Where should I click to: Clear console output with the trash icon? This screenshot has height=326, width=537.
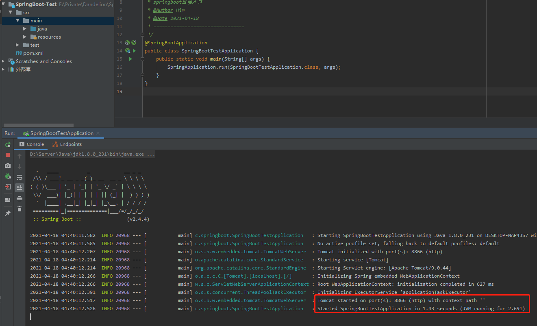pyautogui.click(x=20, y=209)
